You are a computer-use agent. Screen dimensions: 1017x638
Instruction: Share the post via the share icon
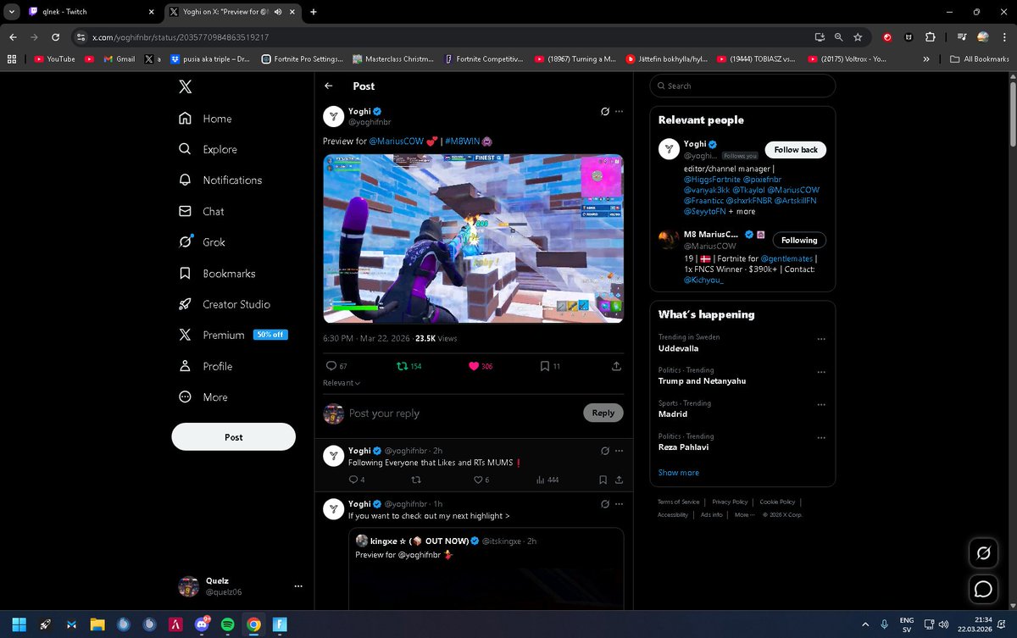pyautogui.click(x=616, y=365)
